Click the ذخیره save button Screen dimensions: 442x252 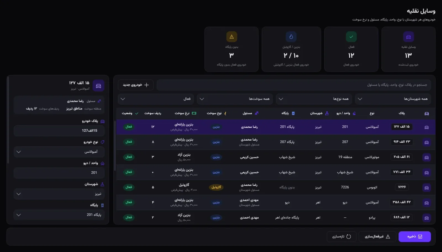[x=415, y=237]
